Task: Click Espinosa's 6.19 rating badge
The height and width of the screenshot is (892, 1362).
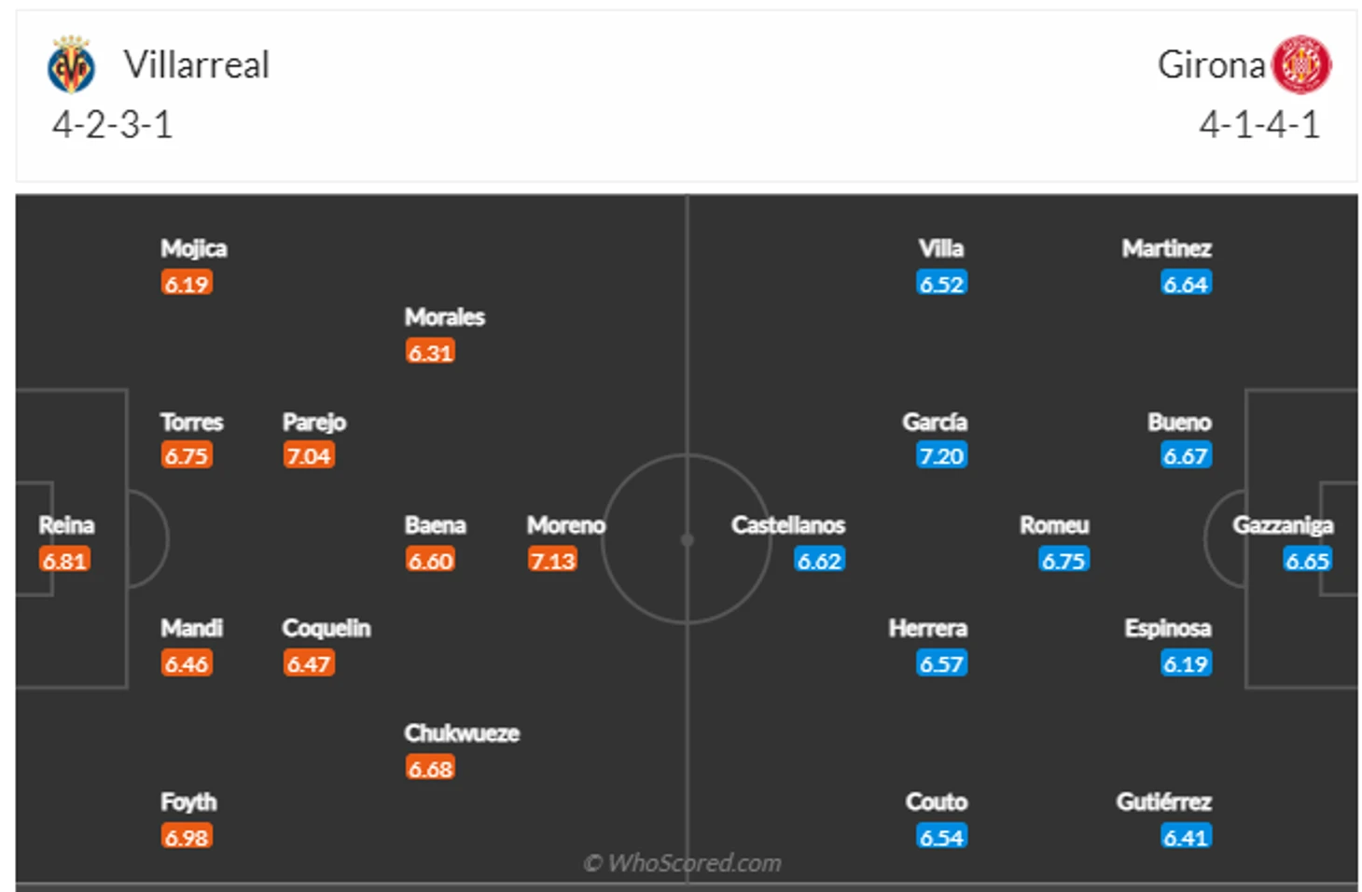Action: click(1186, 663)
